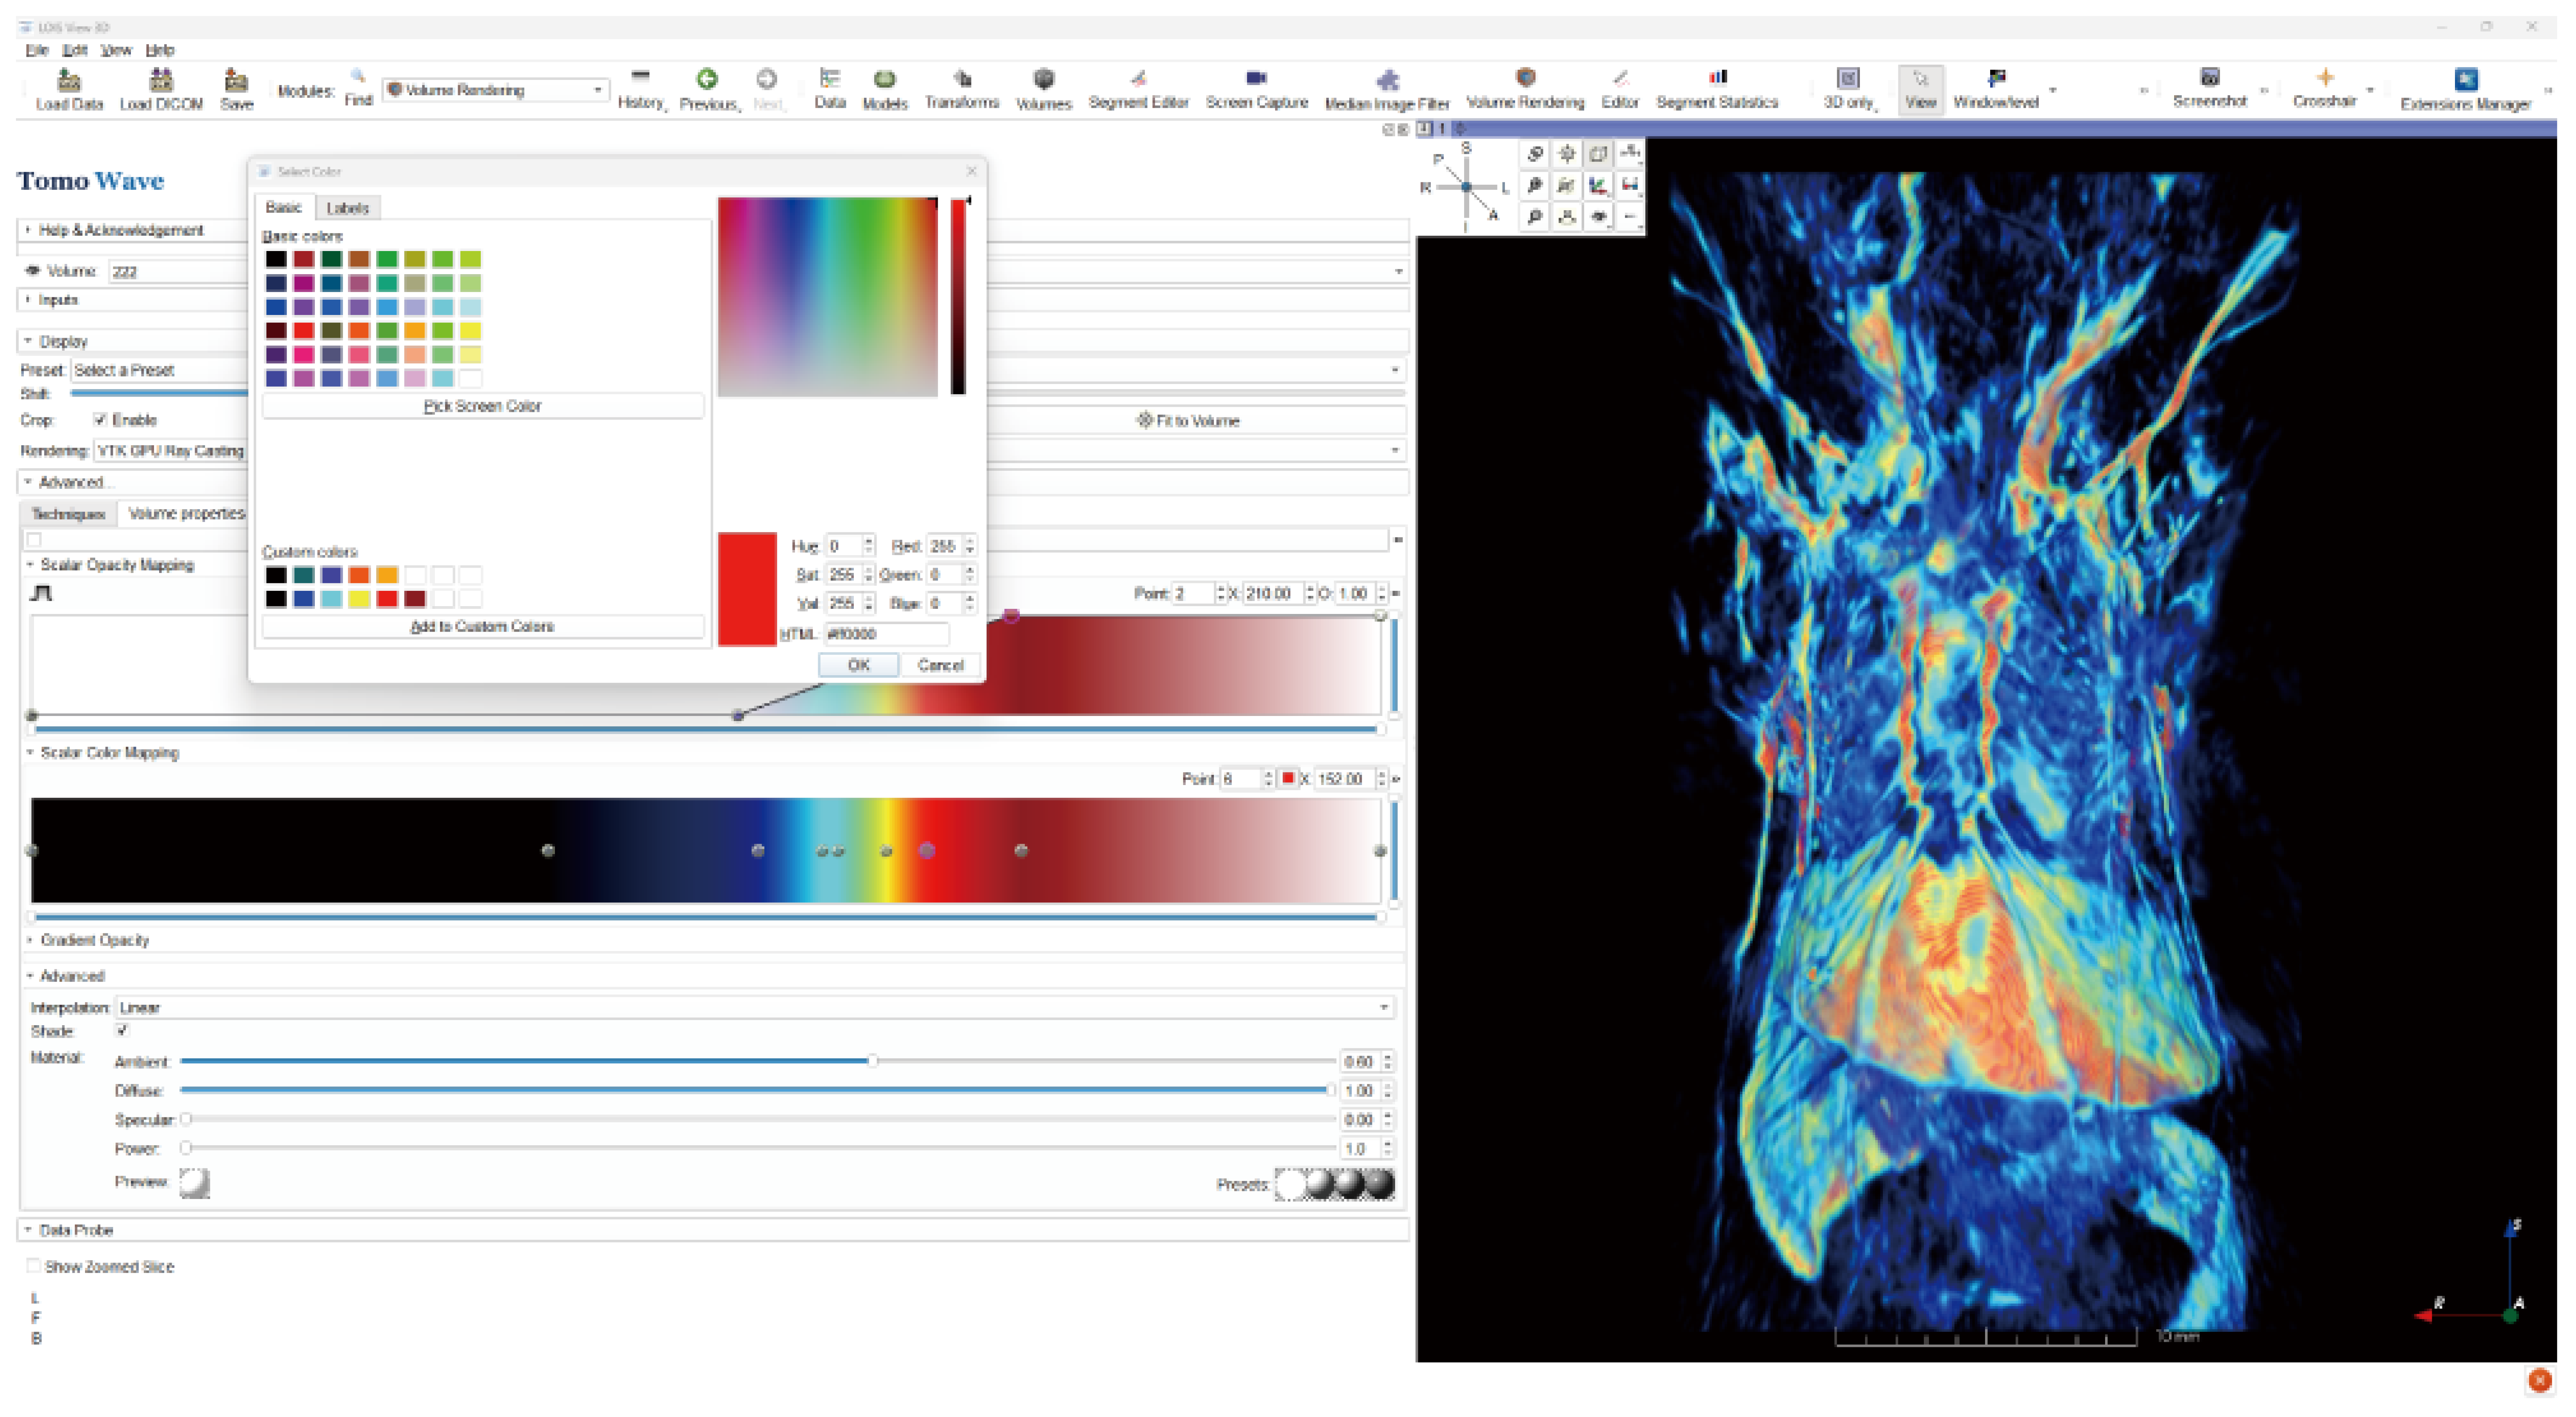Expand the Gradient Opacity section
This screenshot has height=1417, width=2576.
coord(94,940)
